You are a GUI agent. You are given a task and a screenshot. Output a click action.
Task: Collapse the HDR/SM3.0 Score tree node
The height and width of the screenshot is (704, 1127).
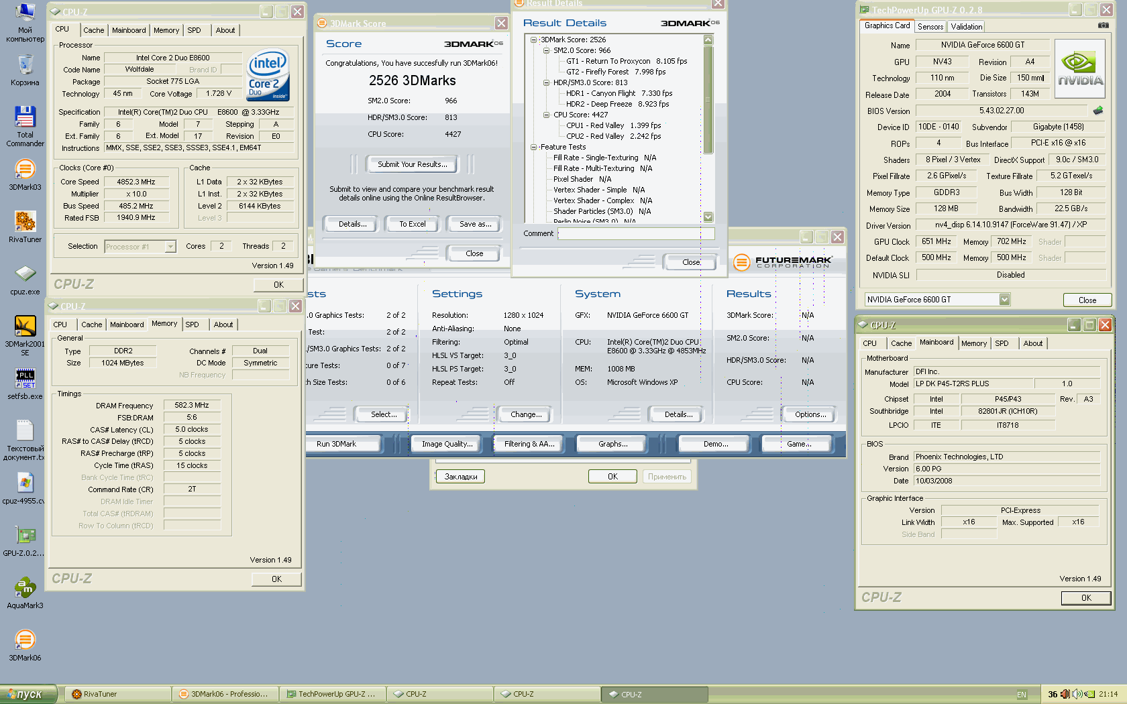coord(547,82)
